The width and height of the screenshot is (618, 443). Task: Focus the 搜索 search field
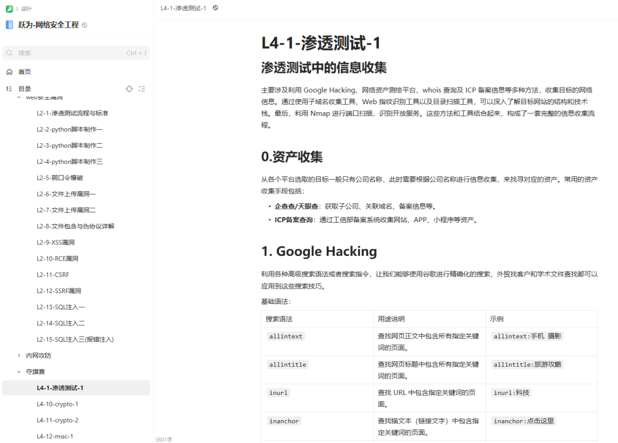76,53
